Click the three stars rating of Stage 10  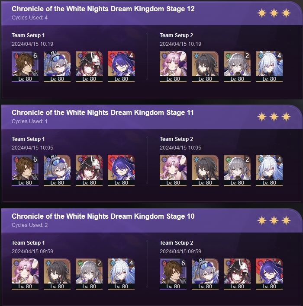[x=274, y=220]
